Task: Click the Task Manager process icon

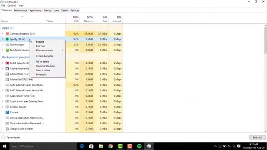Action: [x=7, y=45]
